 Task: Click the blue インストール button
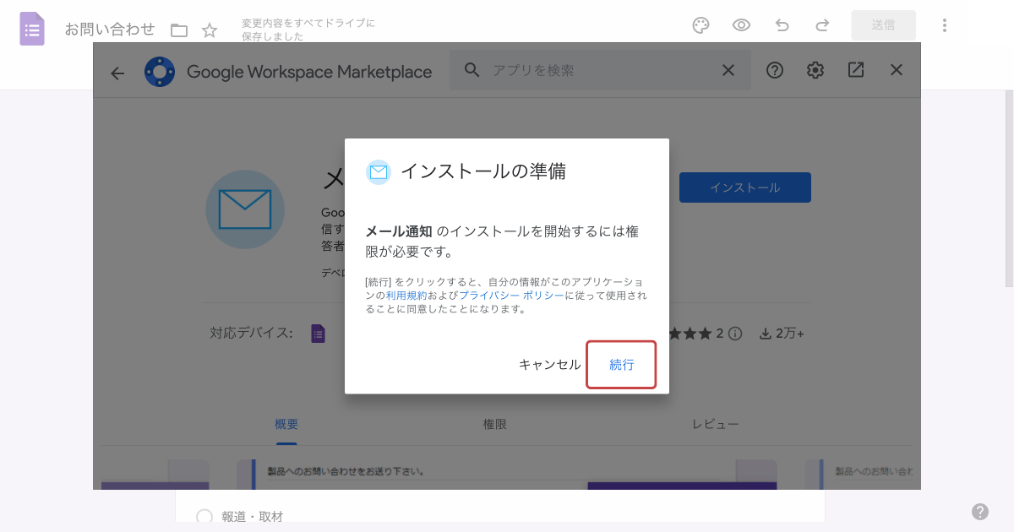[745, 187]
